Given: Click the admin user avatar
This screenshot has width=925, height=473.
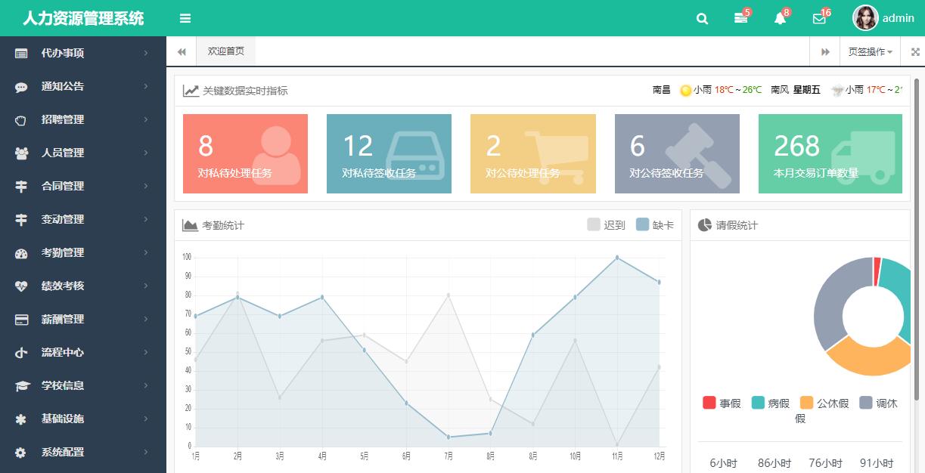Looking at the screenshot, I should [x=865, y=18].
